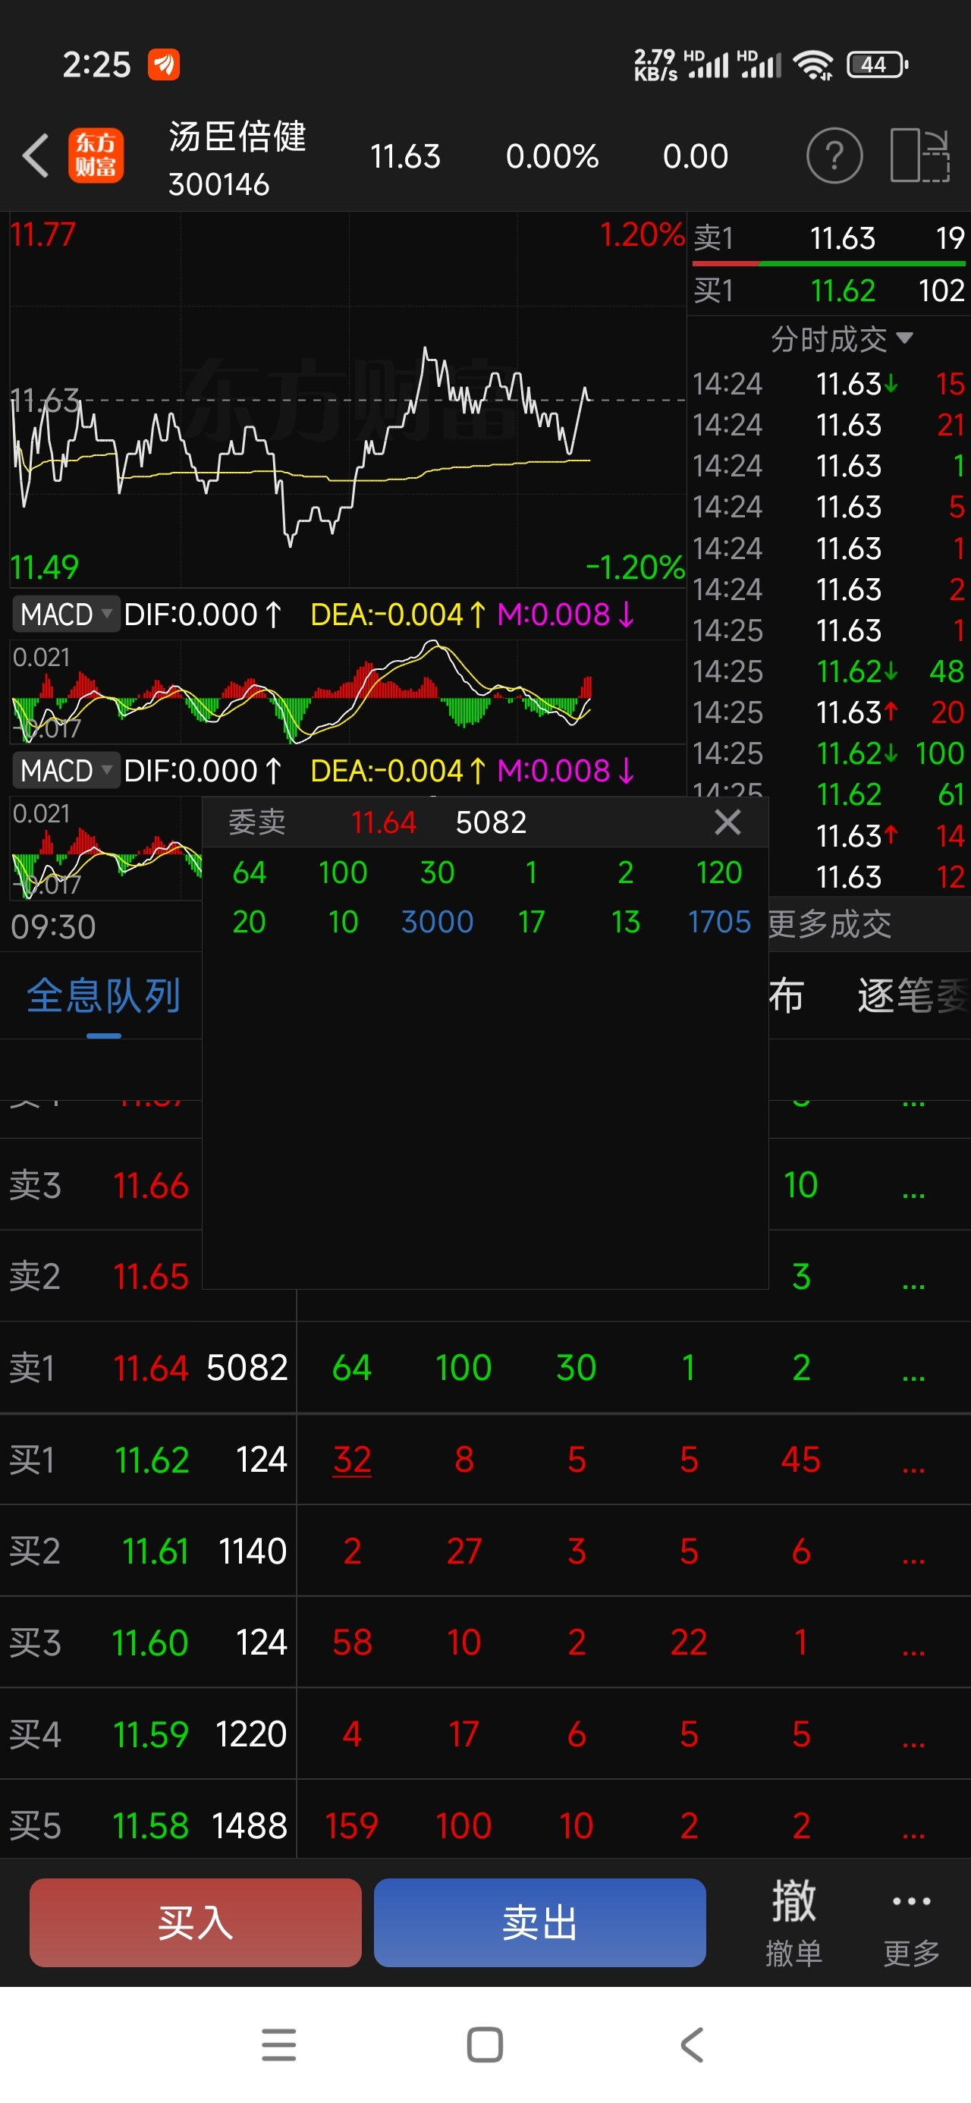Tap the Android home button
Image resolution: width=971 pixels, height=2103 pixels.
coord(484,2045)
